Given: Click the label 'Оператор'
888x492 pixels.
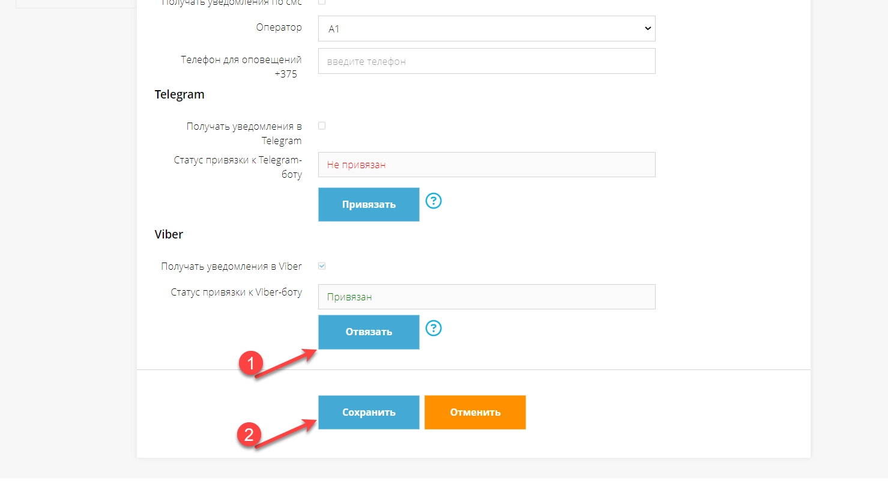Looking at the screenshot, I should coord(279,27).
